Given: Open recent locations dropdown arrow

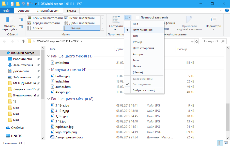Looking at the screenshot, I should pyautogui.click(x=18, y=41).
